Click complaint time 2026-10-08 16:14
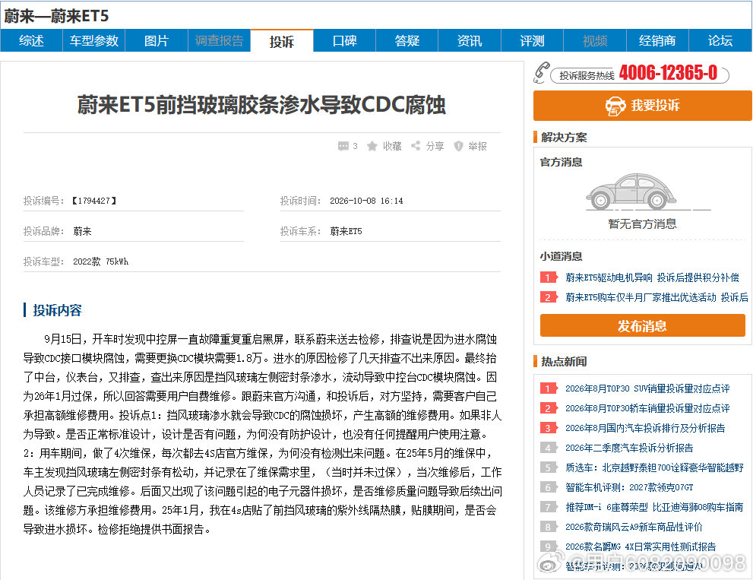This screenshot has width=753, height=580. point(366,201)
